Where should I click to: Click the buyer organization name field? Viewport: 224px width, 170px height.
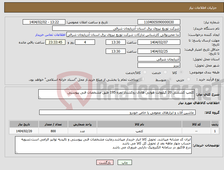pos(116,28)
